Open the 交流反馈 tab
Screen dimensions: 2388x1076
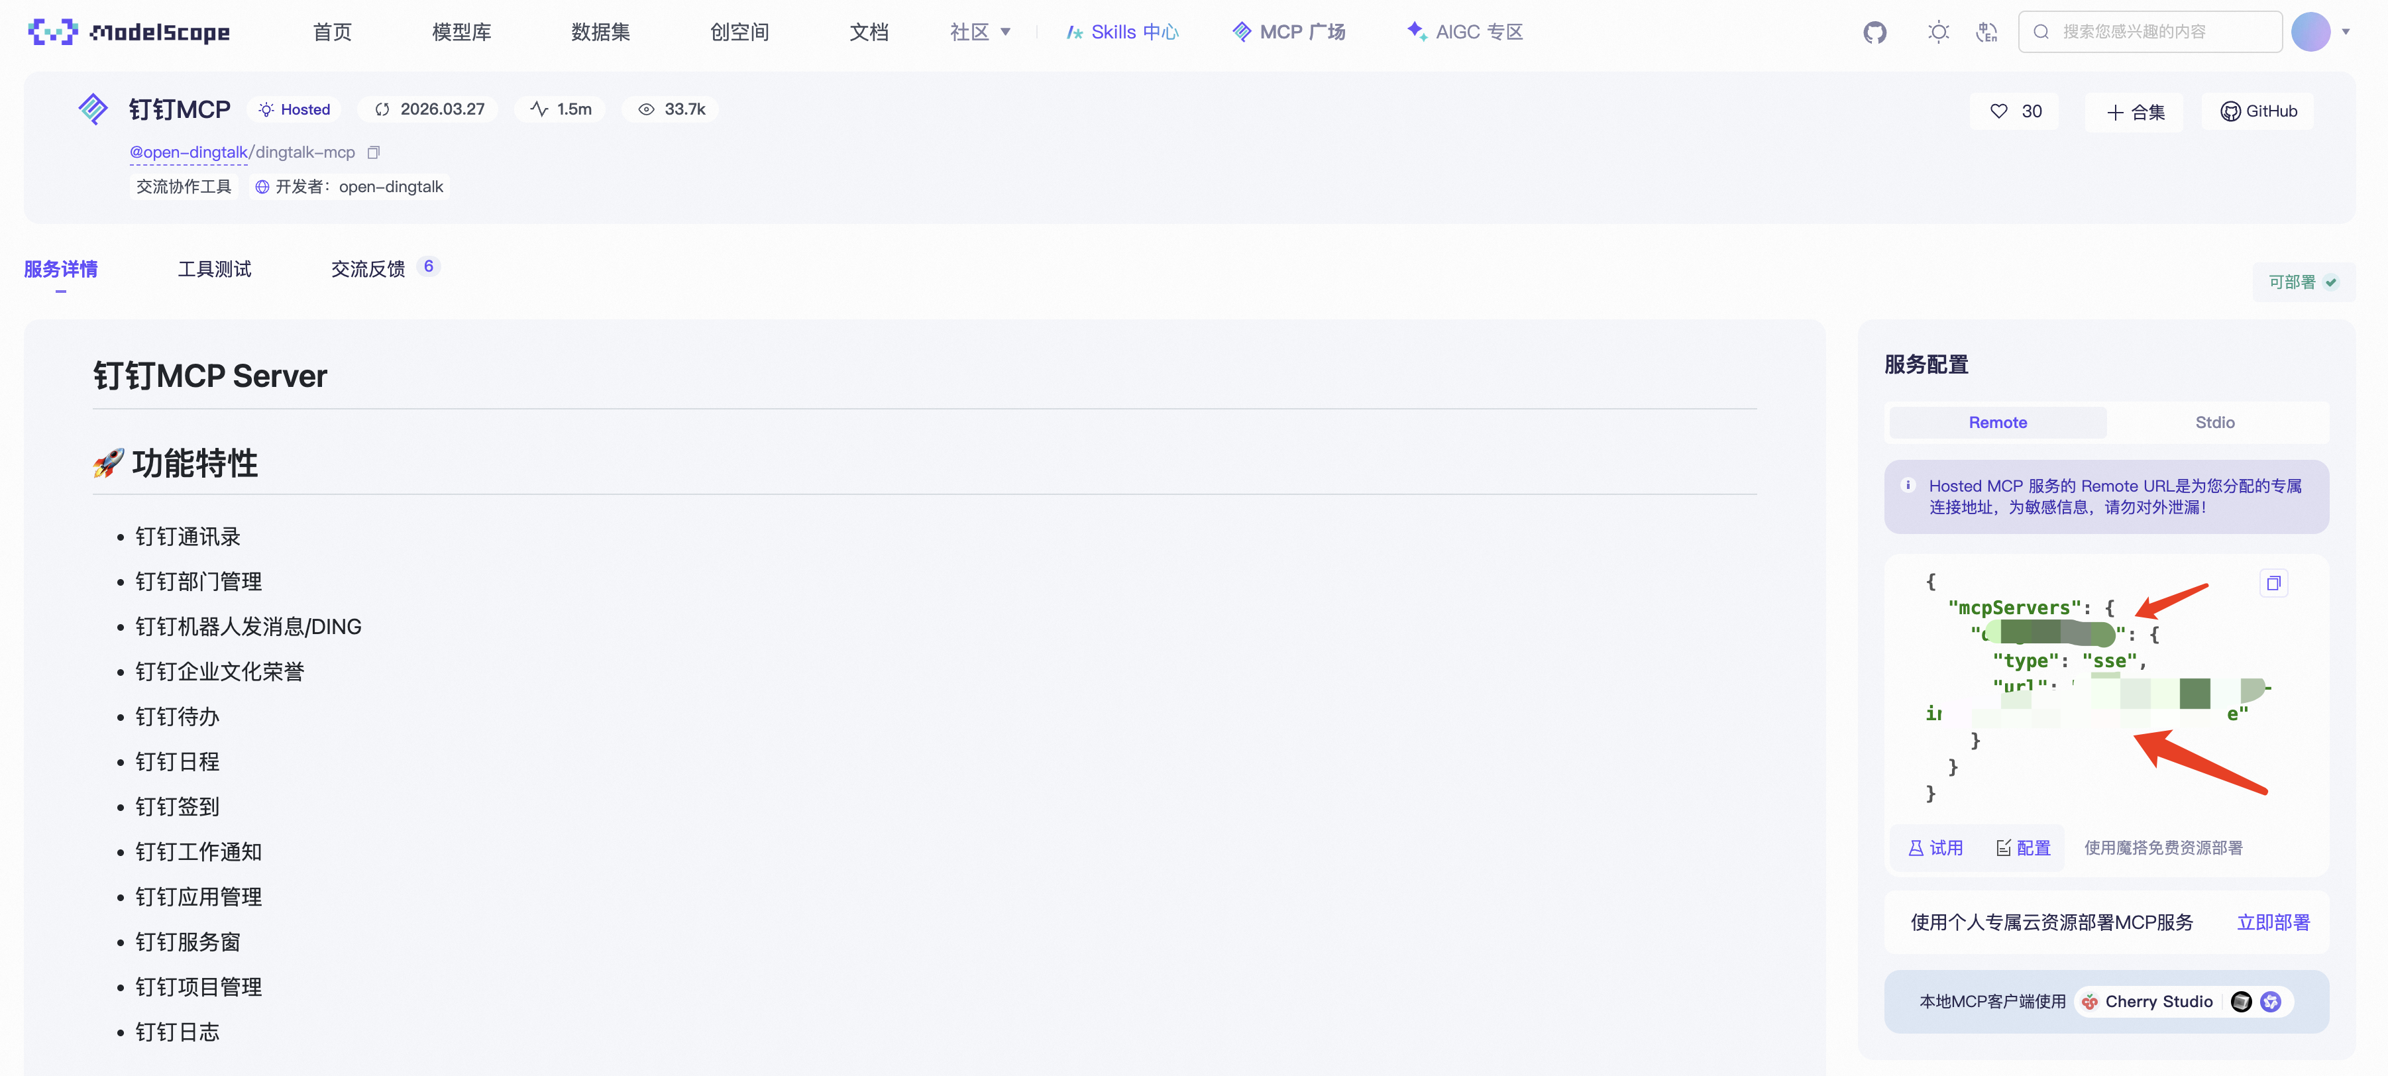368,269
